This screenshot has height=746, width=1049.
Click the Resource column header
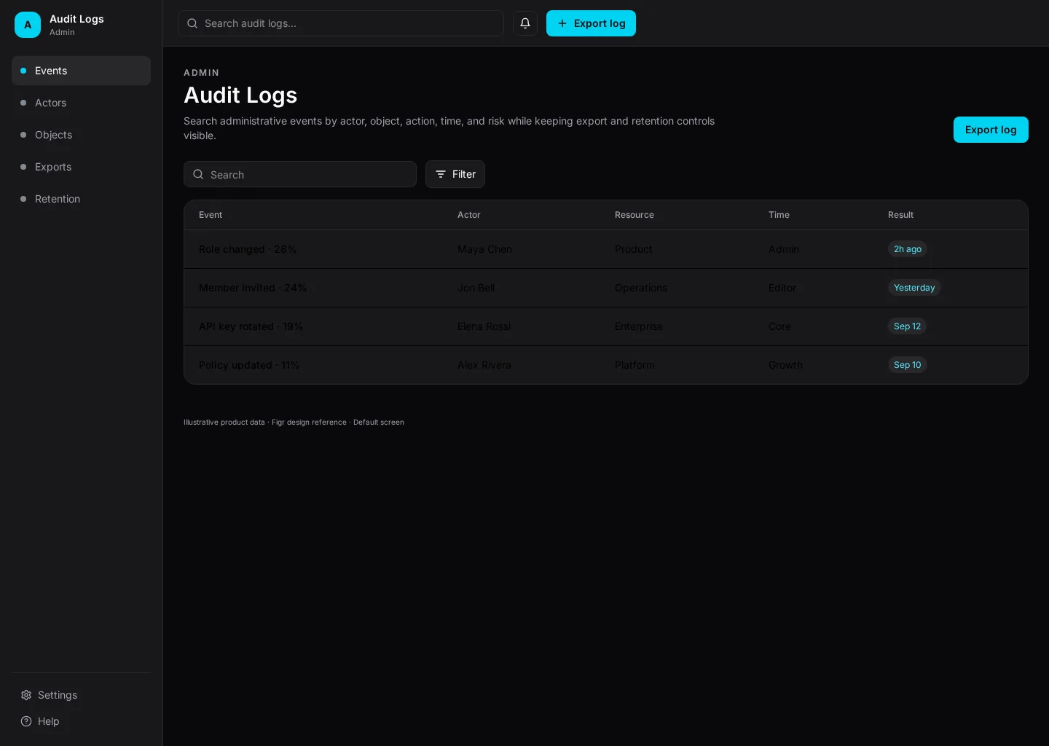pos(634,215)
